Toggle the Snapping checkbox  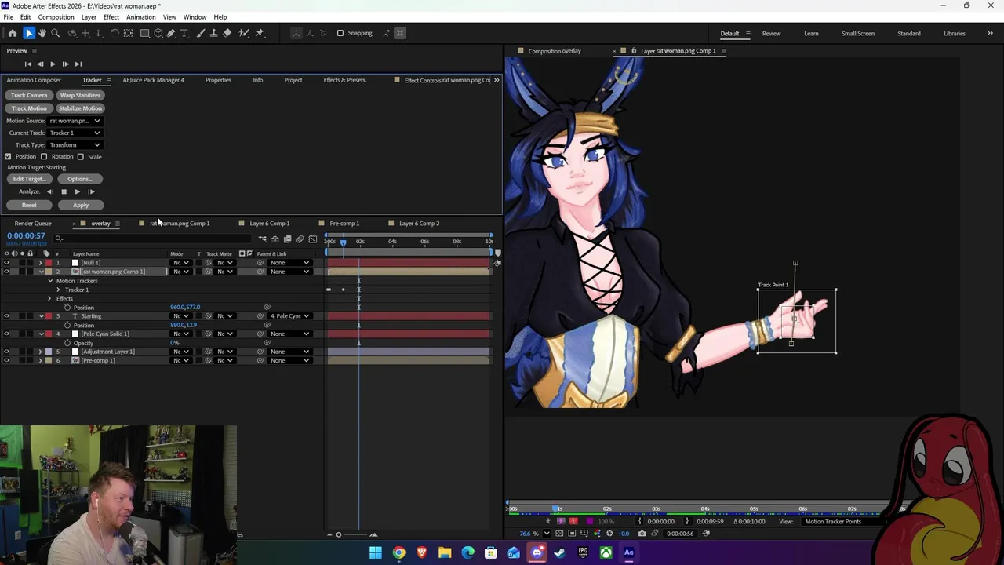tap(340, 33)
